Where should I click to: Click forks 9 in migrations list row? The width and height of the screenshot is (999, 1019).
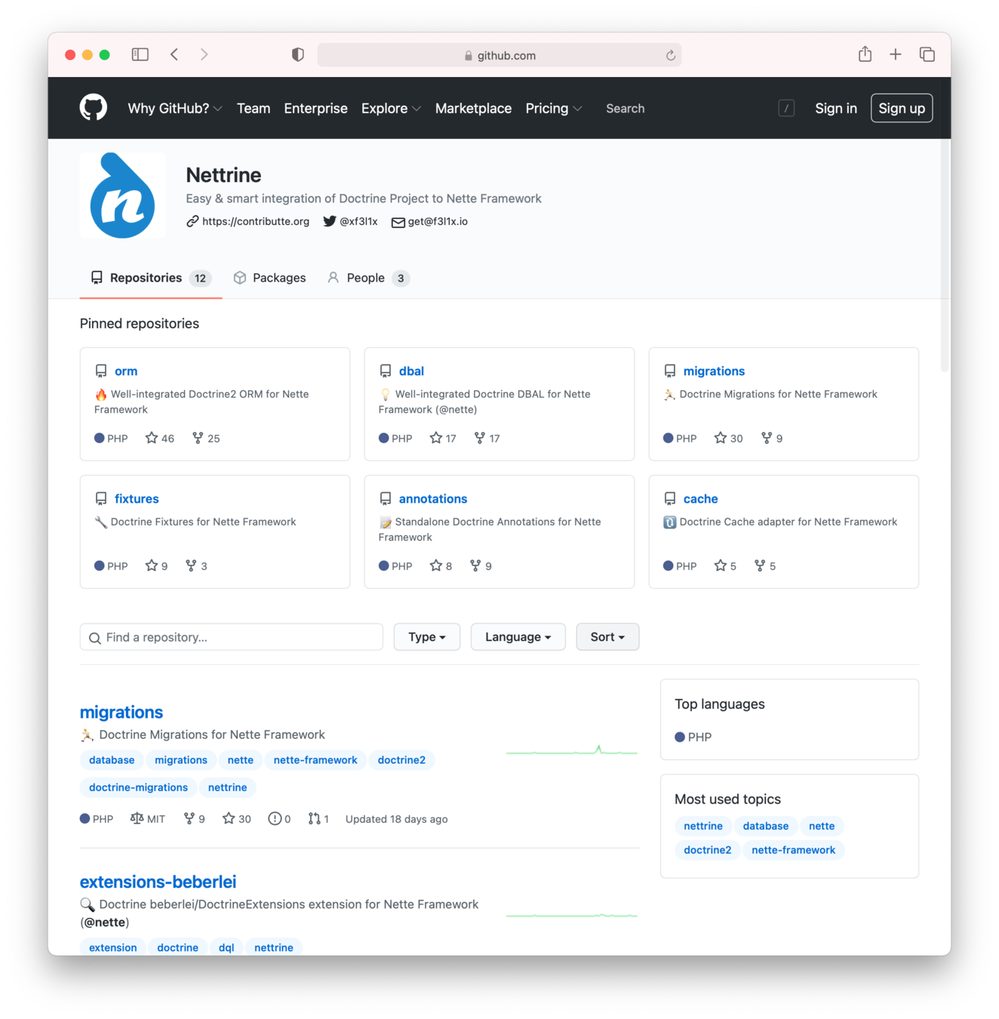(194, 819)
